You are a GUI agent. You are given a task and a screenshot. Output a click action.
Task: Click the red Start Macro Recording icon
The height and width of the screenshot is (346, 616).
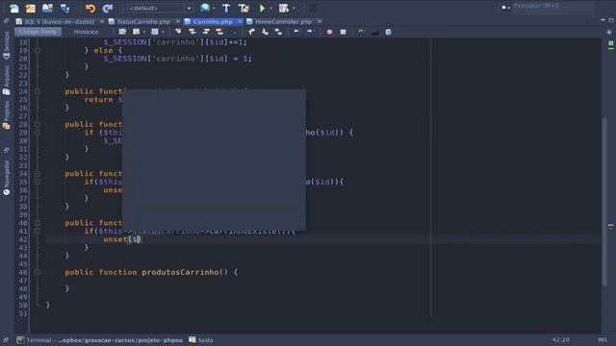click(329, 32)
